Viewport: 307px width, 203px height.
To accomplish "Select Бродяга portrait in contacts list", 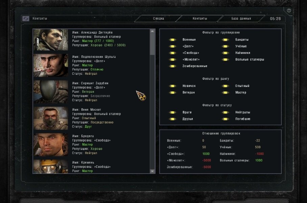I will [x=51, y=144].
